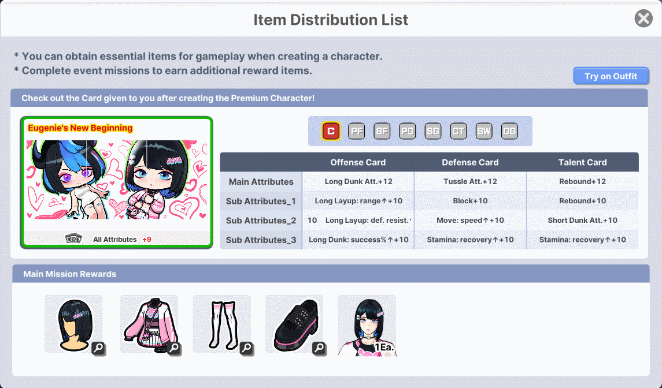Image resolution: width=662 pixels, height=388 pixels.
Task: Pick the CT position icon
Action: click(458, 131)
